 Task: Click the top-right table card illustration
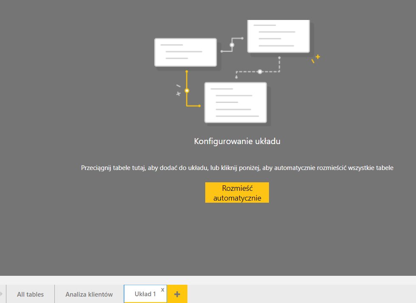278,37
